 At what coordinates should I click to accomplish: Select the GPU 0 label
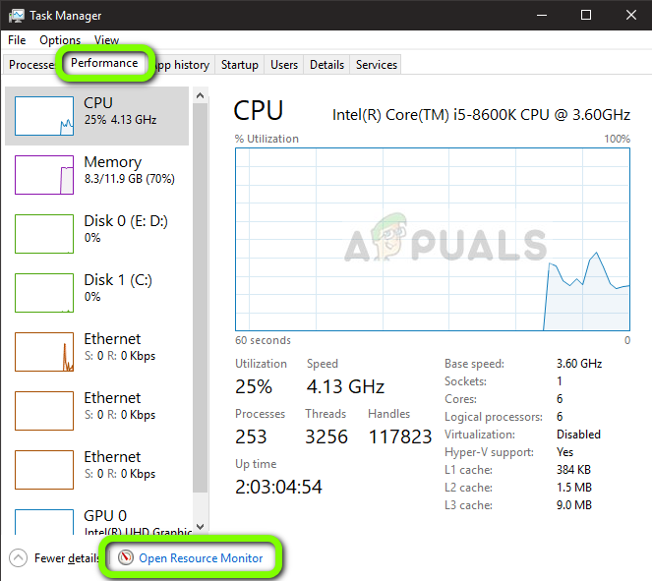click(105, 516)
